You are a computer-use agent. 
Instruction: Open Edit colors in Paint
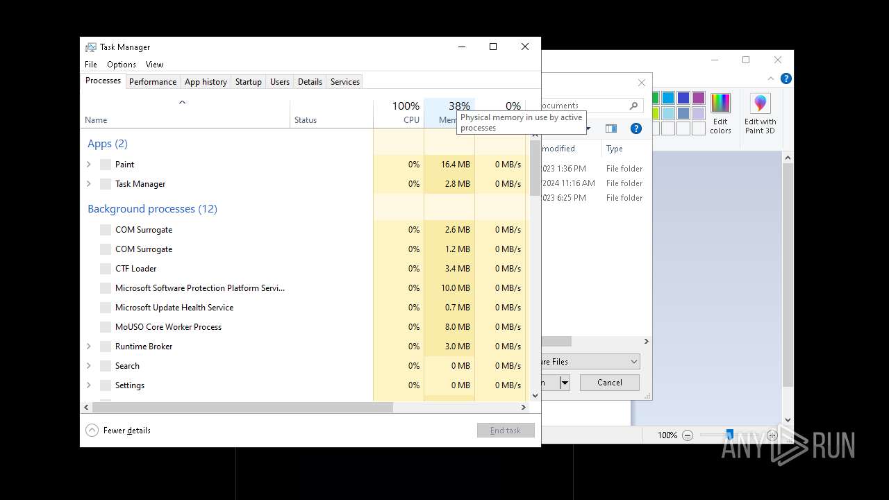pos(720,114)
